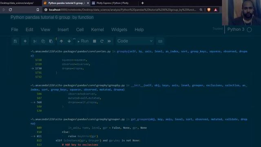
Task: Save notebook with the floppy disk icon
Action: click(15, 41)
